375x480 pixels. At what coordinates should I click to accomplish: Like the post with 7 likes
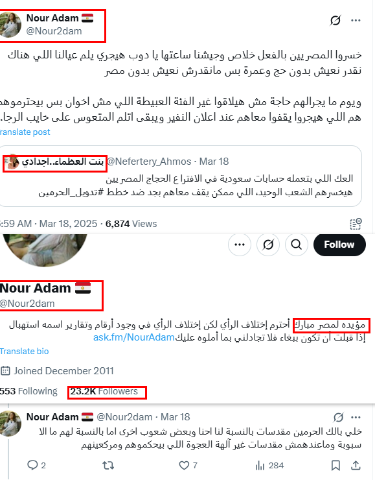point(188,465)
